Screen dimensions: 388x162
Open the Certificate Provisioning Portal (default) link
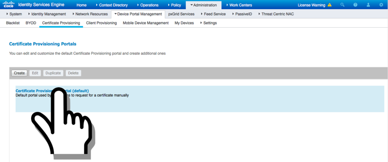click(52, 91)
